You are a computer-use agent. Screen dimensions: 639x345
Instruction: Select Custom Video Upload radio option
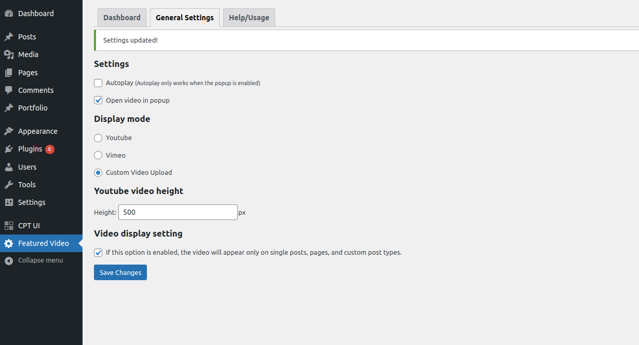coord(98,173)
